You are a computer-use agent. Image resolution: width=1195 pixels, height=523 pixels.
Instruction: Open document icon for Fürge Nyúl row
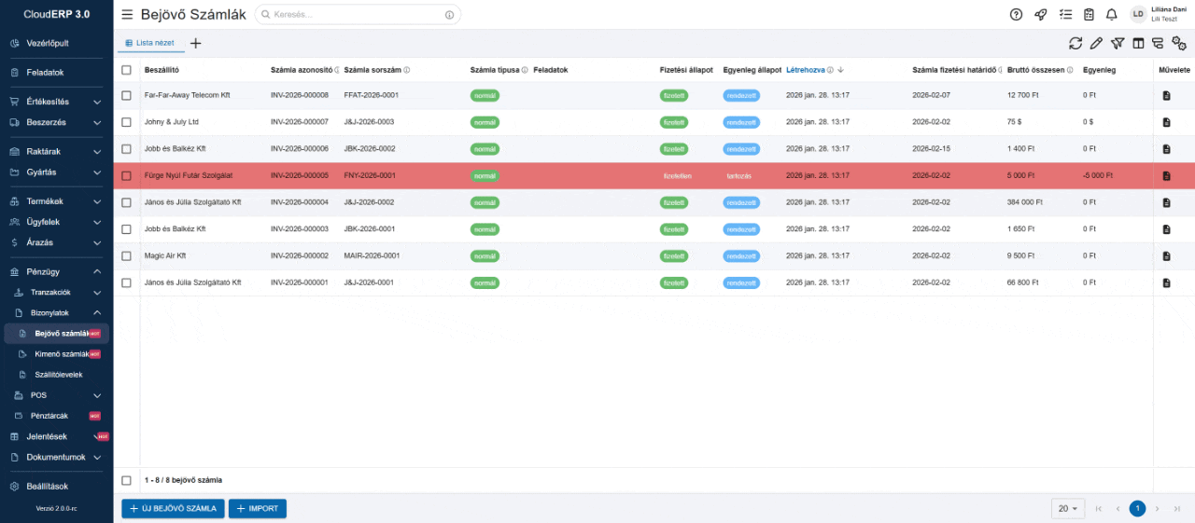point(1166,175)
